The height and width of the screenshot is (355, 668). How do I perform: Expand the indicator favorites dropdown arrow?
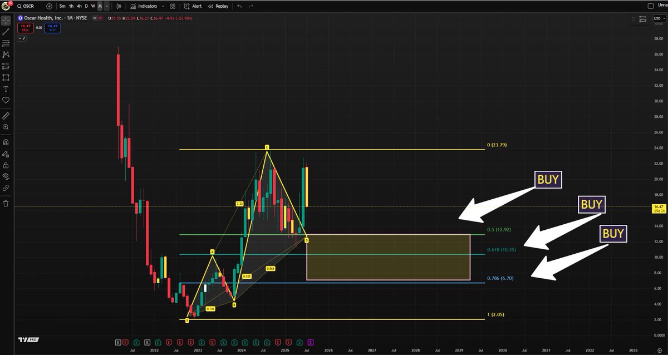(162, 6)
